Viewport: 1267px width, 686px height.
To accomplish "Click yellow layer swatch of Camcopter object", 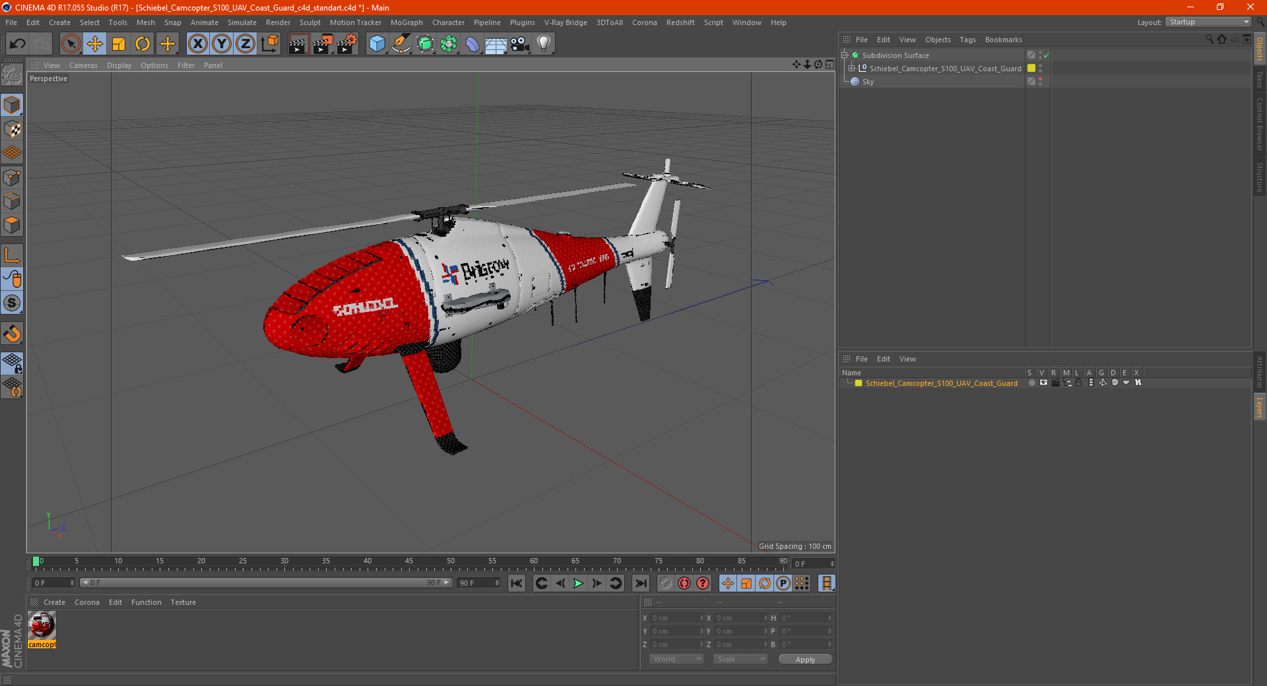I will pos(1031,69).
